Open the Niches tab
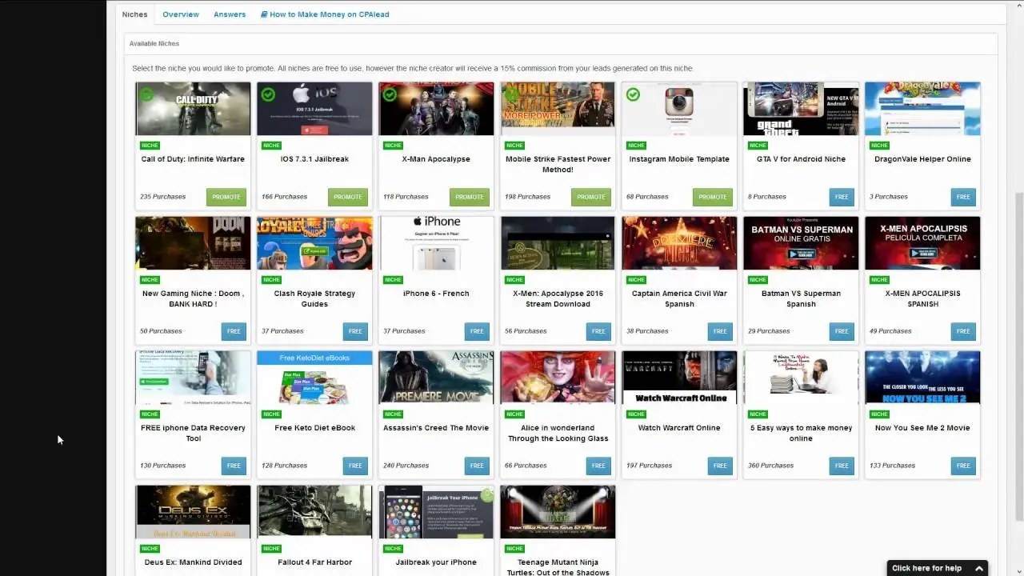1024x576 pixels. tap(134, 14)
